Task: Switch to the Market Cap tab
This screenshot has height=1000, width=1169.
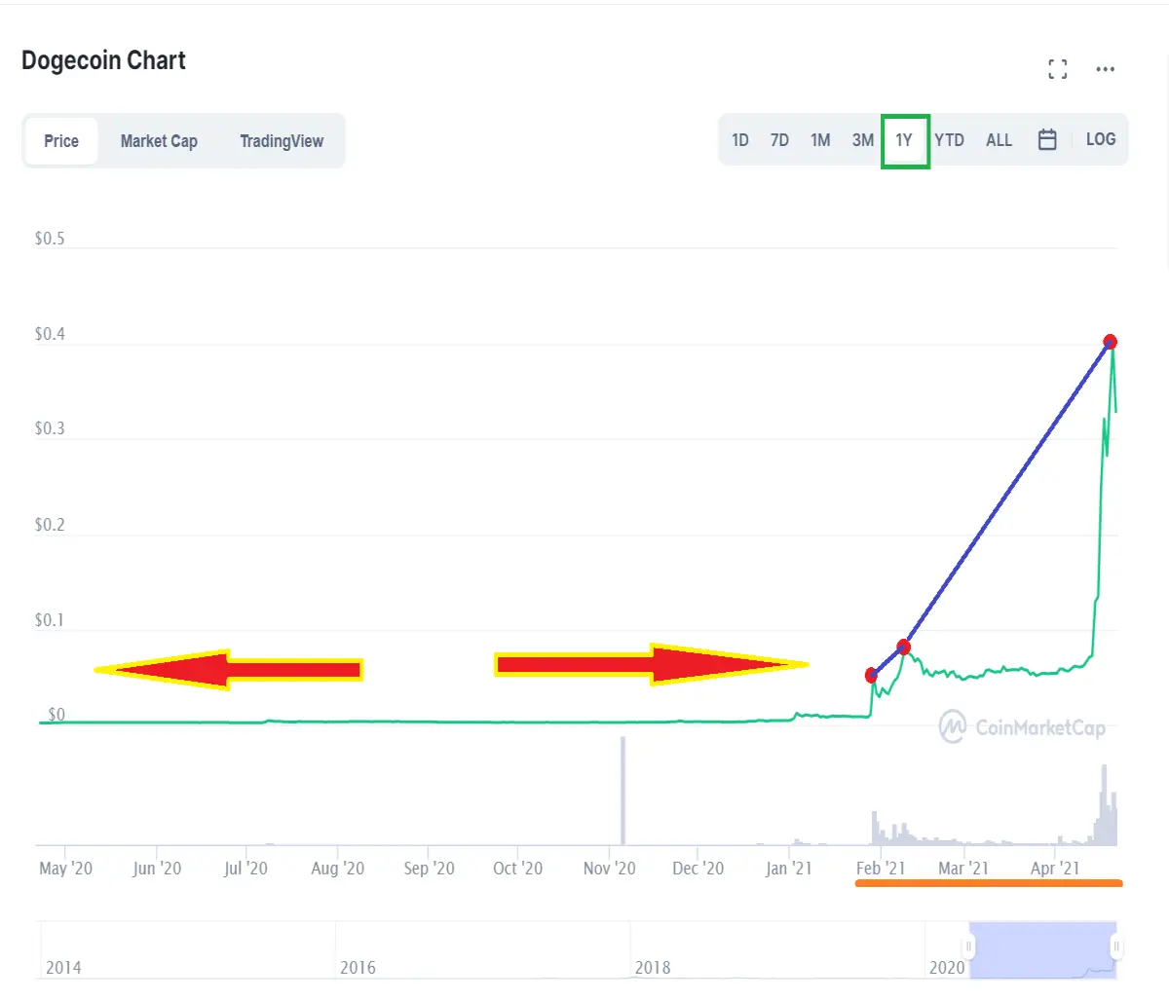Action: [x=159, y=141]
